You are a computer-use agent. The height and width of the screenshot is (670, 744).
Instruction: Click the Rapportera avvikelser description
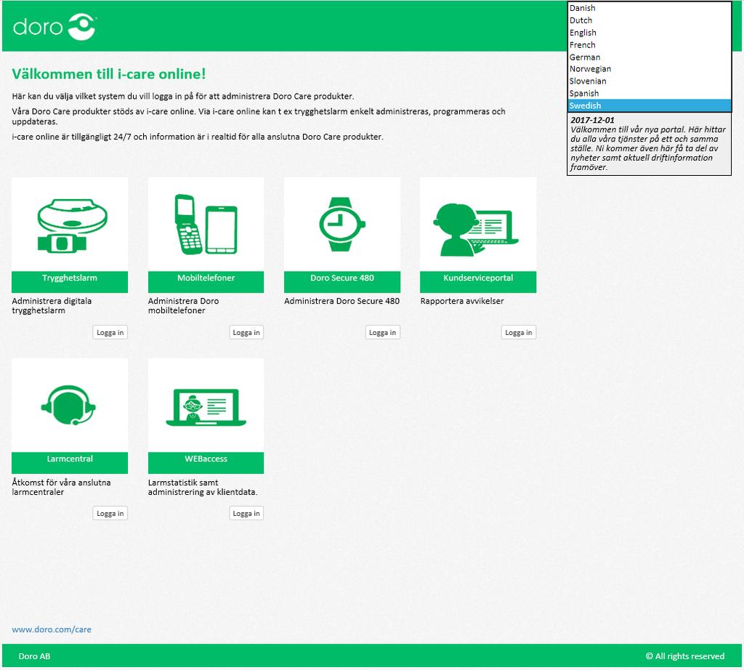(x=462, y=301)
